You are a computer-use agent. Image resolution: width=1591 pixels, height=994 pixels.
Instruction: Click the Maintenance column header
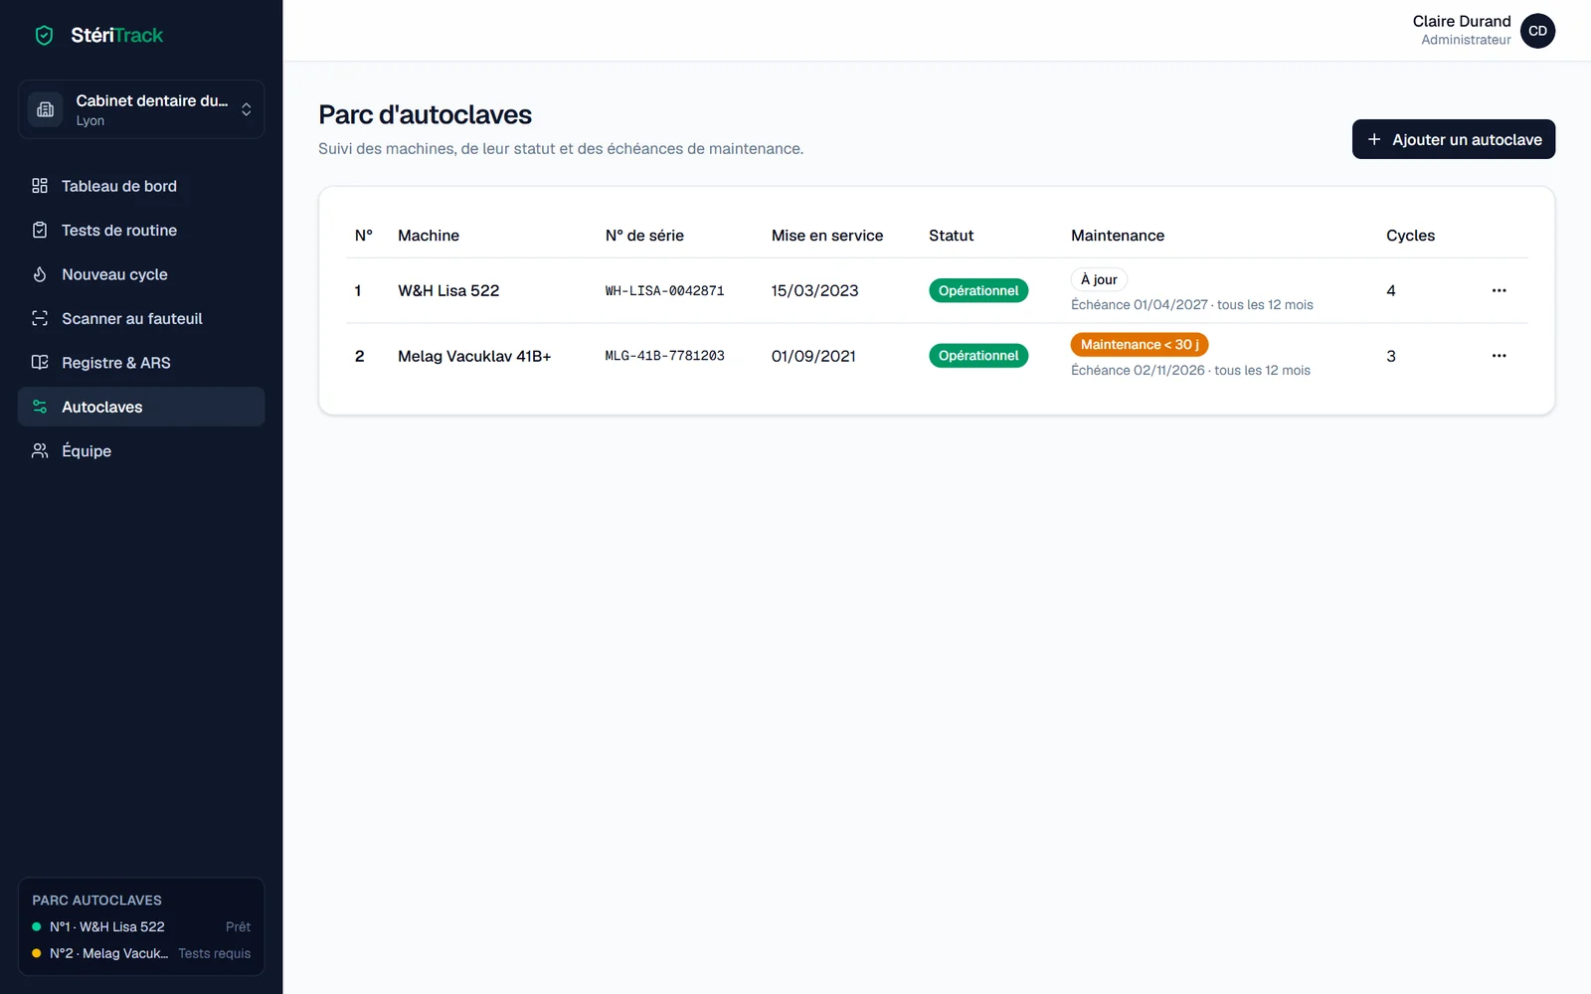point(1118,236)
